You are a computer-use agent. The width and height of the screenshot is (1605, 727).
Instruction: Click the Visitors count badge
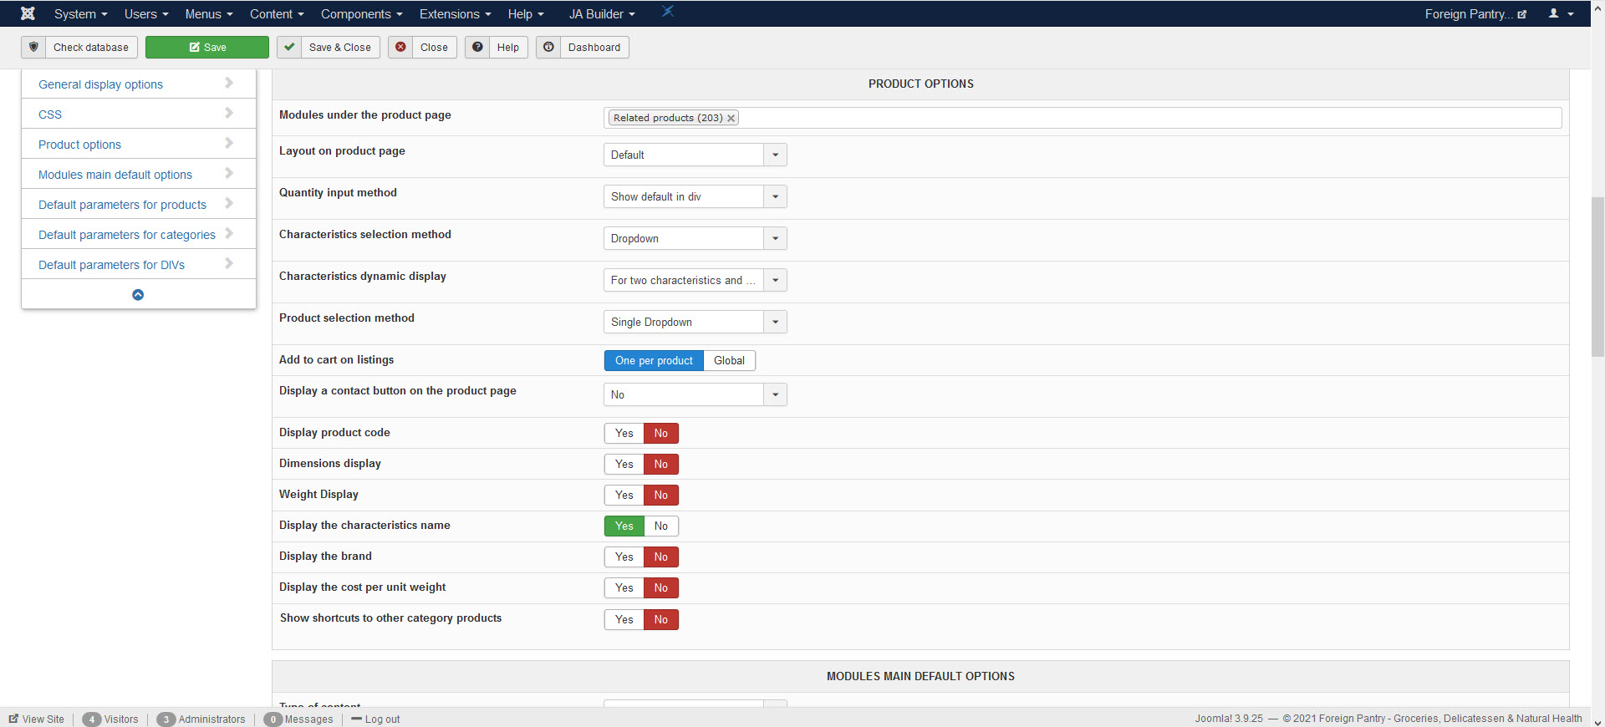click(x=92, y=719)
